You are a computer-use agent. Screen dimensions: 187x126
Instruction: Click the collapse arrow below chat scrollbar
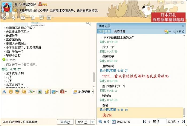click(x=94, y=86)
